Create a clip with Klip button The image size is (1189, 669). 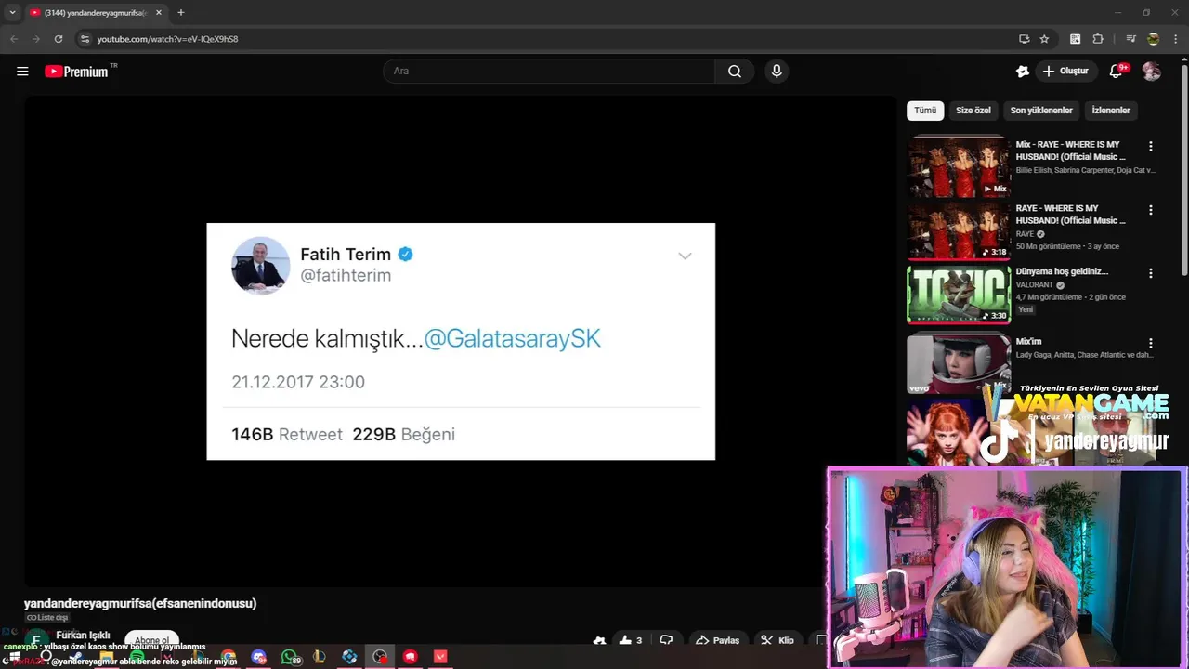click(777, 640)
